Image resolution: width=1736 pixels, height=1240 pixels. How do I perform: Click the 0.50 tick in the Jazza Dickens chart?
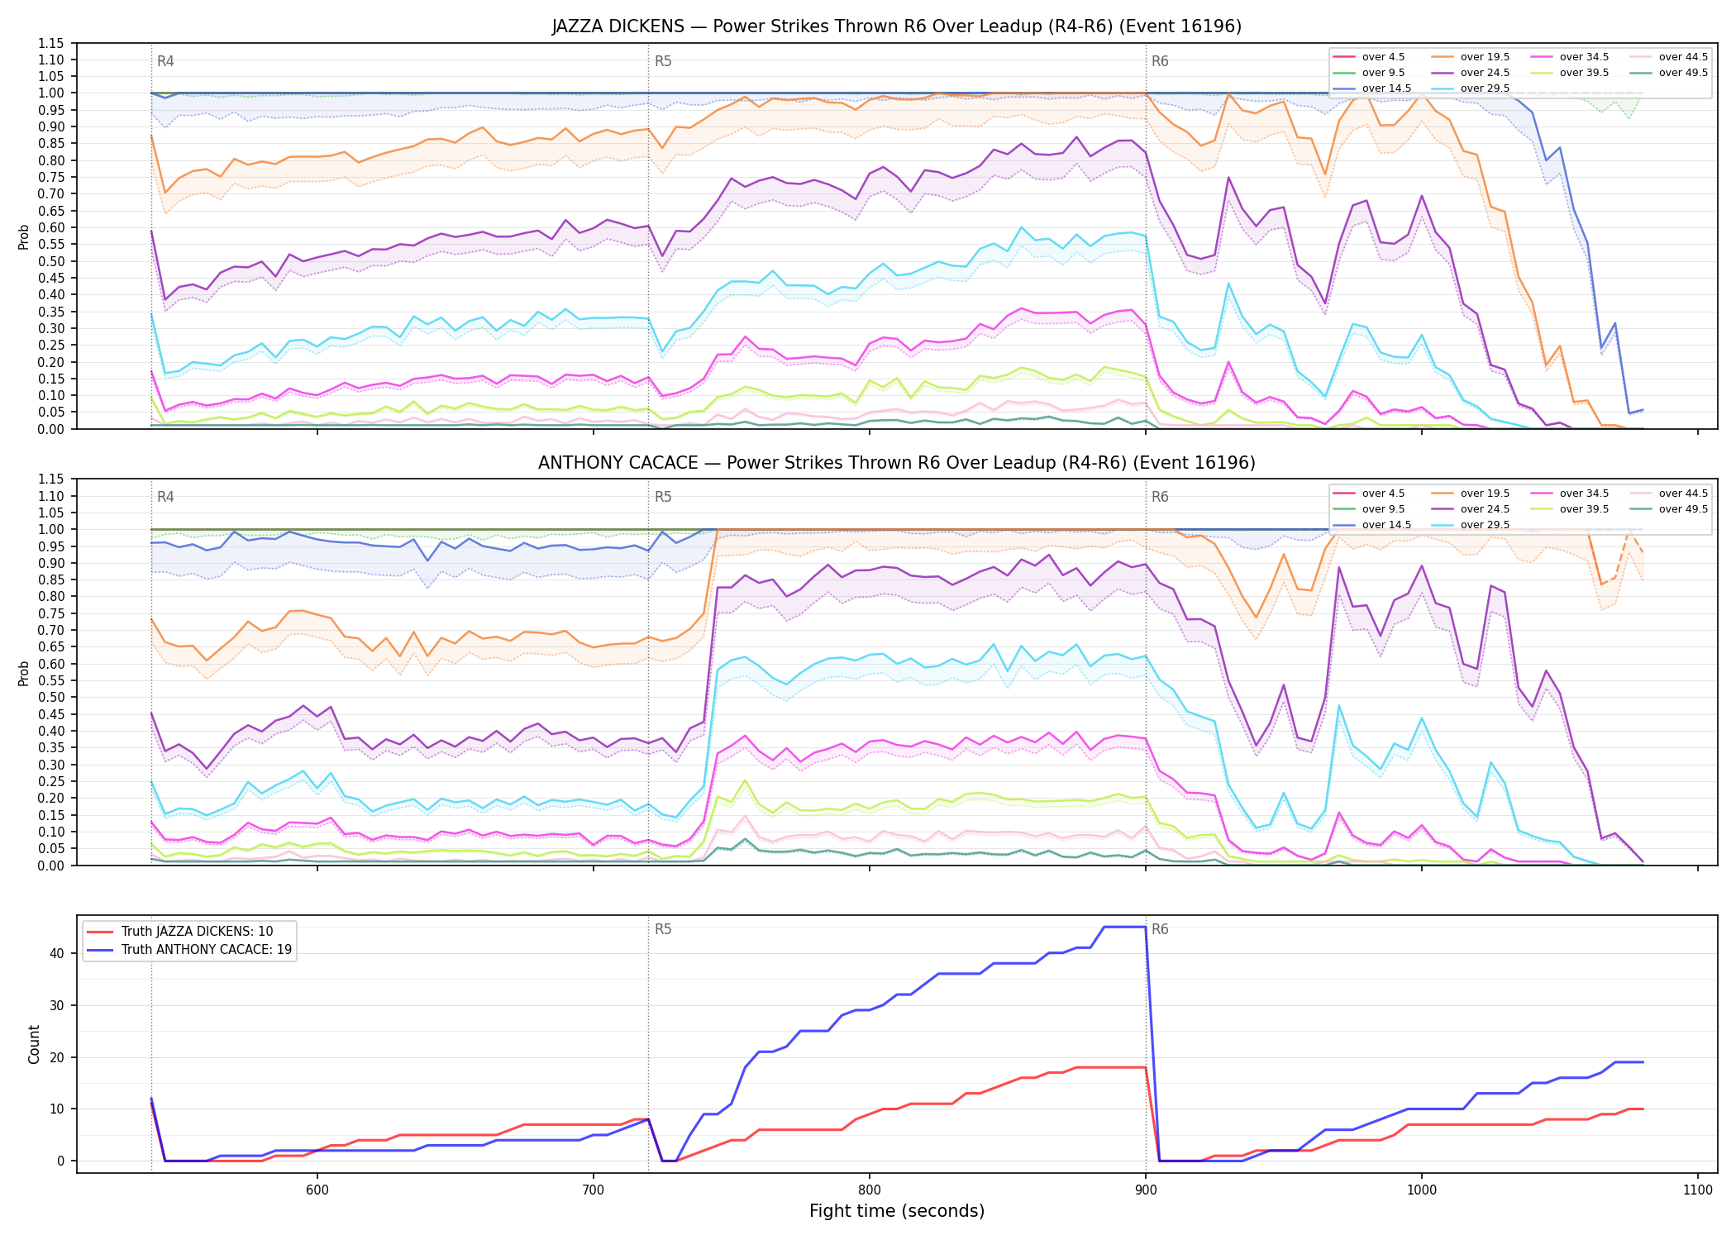[51, 261]
